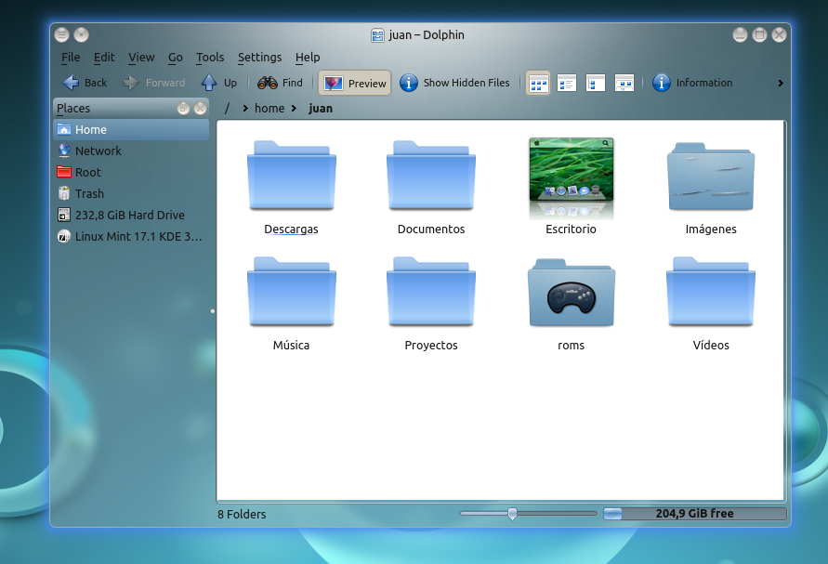Undock the Places panel with float button
Image resolution: width=828 pixels, height=564 pixels.
pos(183,109)
